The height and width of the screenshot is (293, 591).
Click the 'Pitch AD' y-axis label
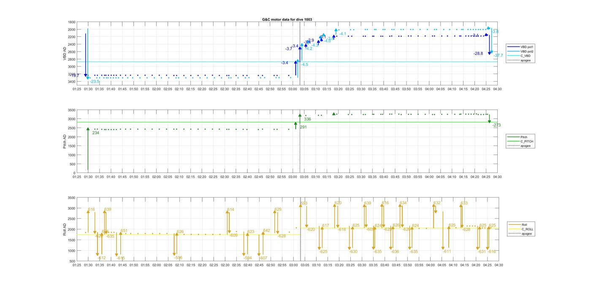65,141
